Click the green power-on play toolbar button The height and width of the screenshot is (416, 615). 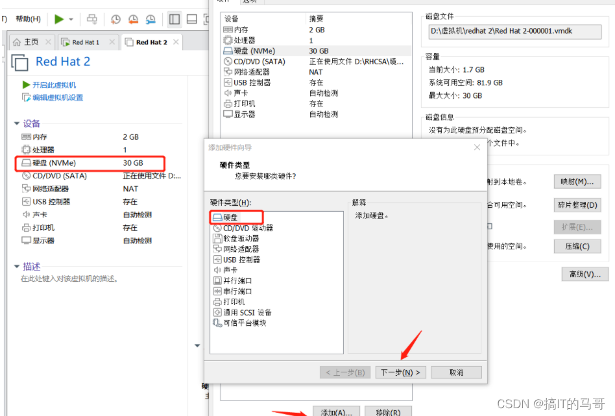coord(59,19)
